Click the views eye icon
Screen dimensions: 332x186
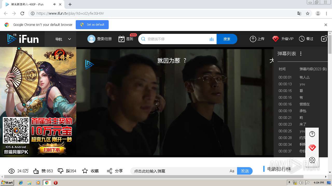pyautogui.click(x=11, y=171)
